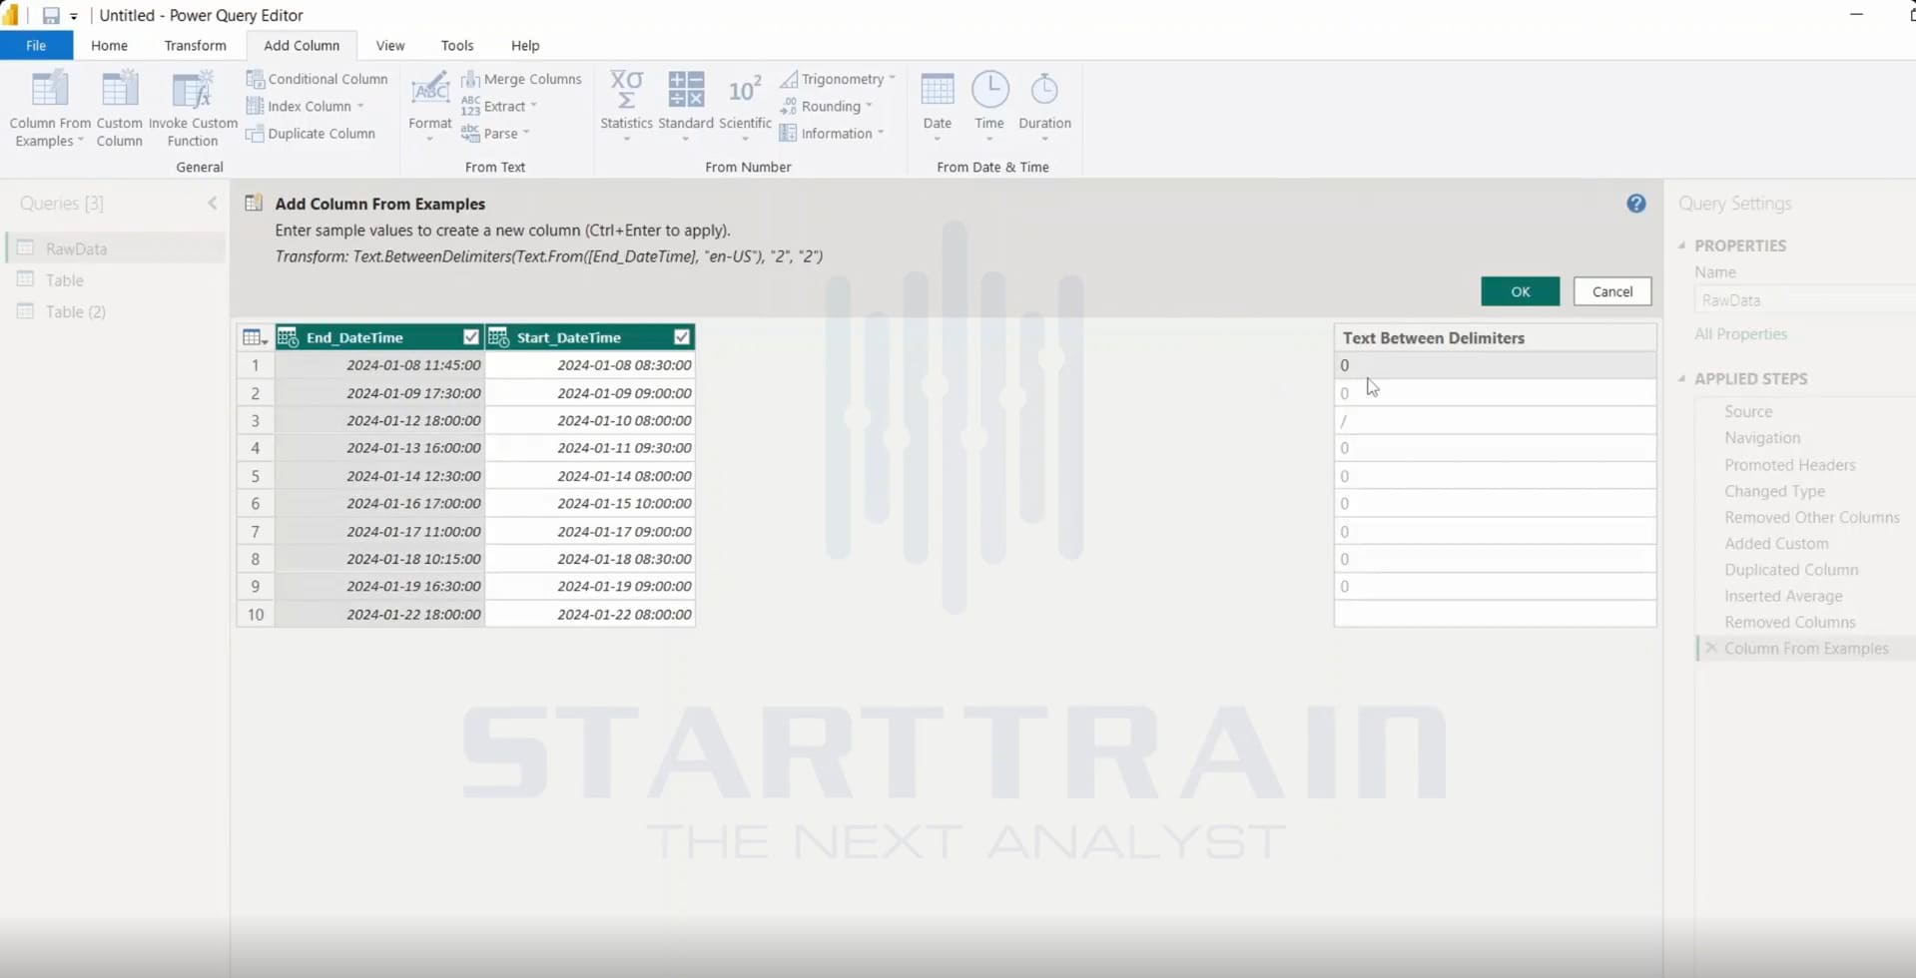
Task: Select Invoke Custom Function icon
Action: coord(192,90)
